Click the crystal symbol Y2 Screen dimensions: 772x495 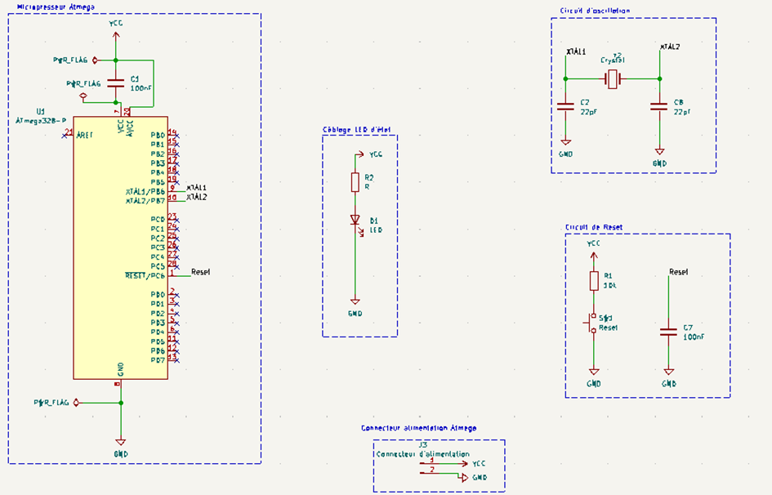611,79
